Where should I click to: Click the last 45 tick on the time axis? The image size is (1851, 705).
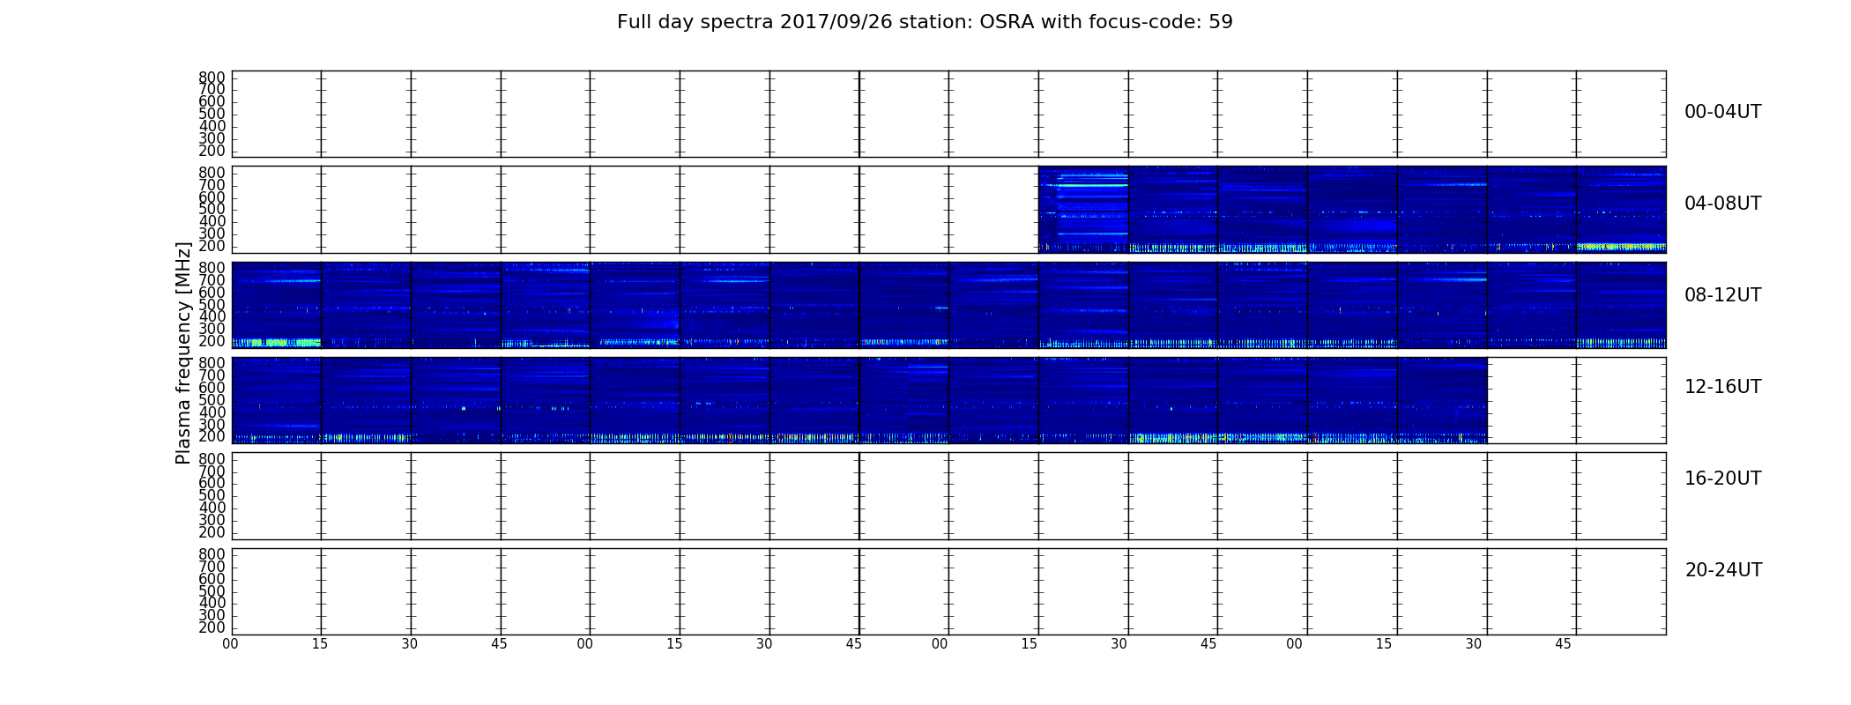tap(1563, 644)
